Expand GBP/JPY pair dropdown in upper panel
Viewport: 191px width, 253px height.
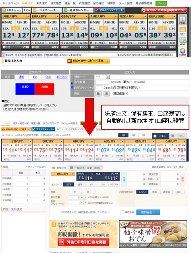[87, 17]
